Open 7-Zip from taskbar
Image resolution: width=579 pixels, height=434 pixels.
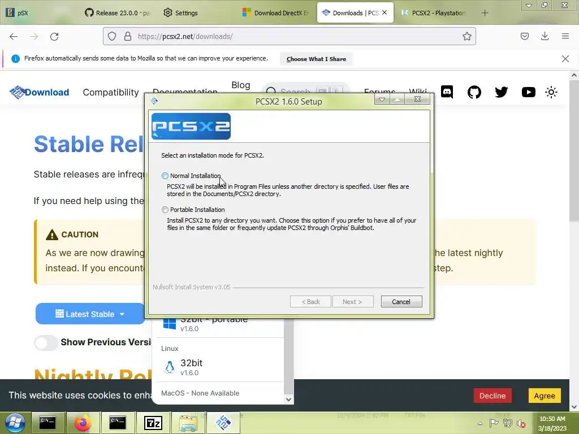coord(153,423)
